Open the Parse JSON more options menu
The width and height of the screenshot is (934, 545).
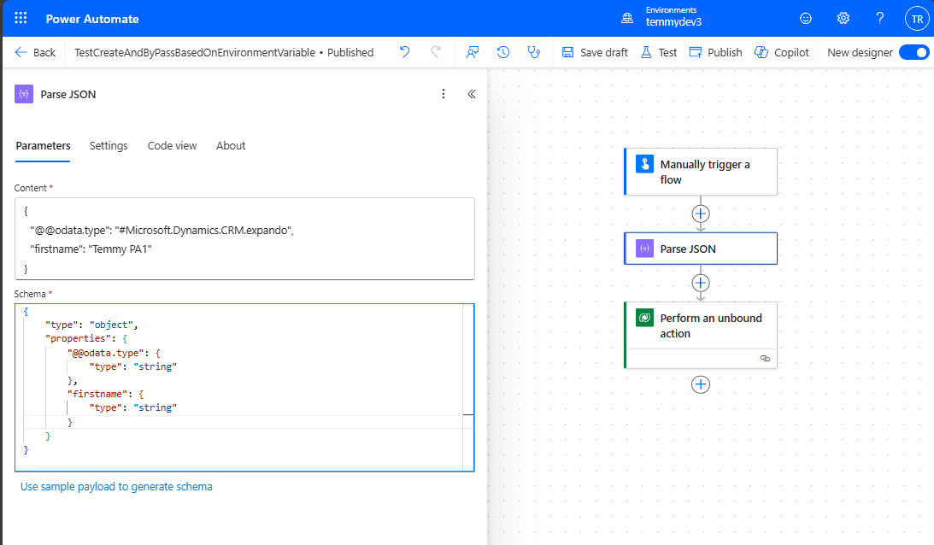(444, 94)
